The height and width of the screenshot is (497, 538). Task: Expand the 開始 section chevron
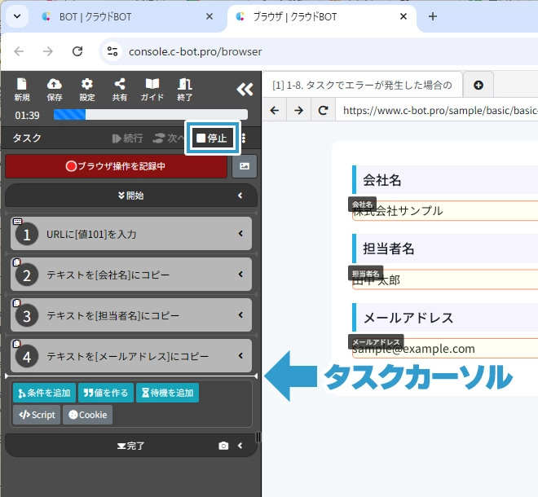tap(240, 196)
